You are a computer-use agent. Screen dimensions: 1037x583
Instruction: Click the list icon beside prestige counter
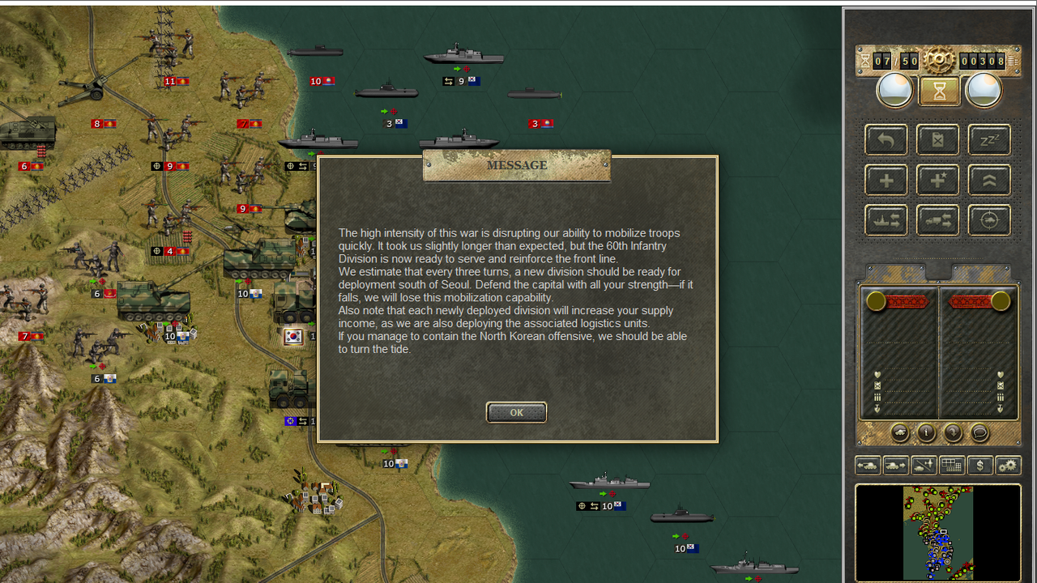click(1013, 62)
